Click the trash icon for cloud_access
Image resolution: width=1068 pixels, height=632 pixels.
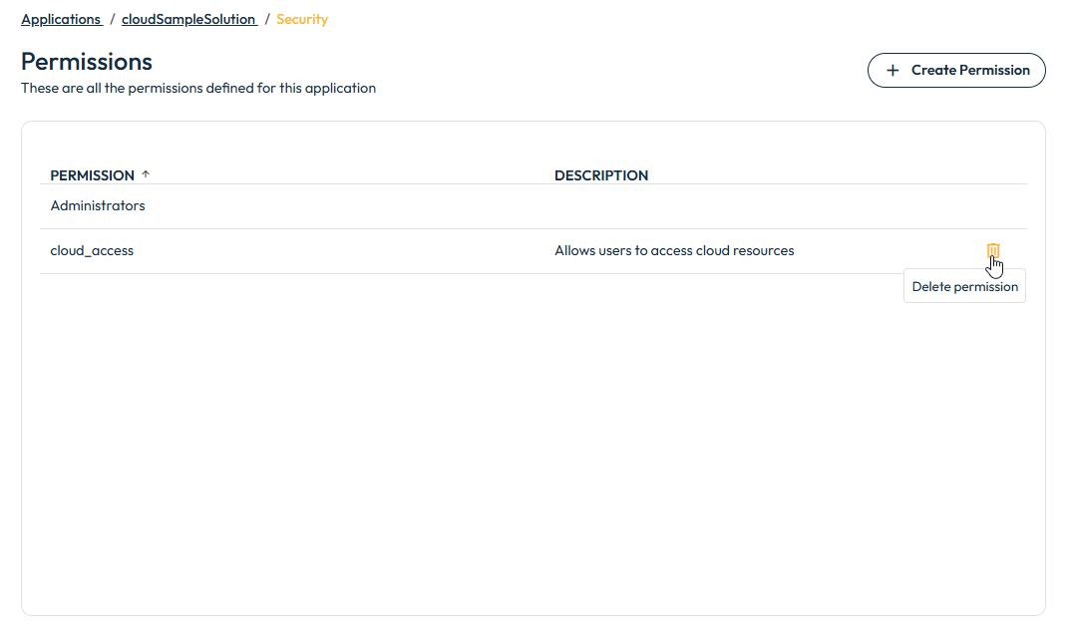pos(992,251)
